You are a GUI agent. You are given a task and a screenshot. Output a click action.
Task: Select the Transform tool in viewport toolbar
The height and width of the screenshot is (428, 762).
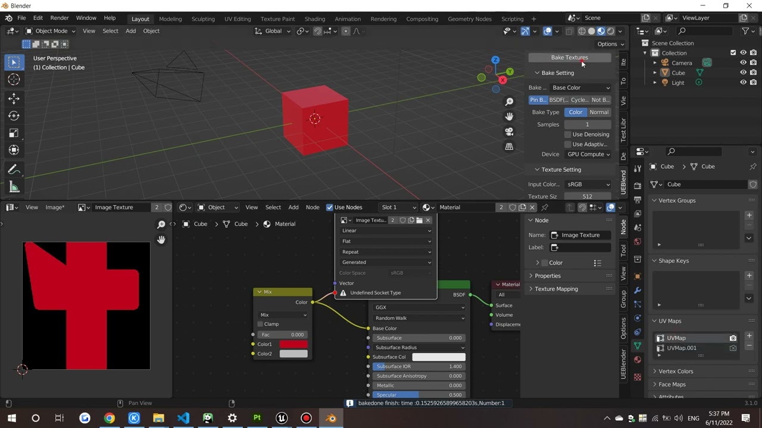coord(14,150)
